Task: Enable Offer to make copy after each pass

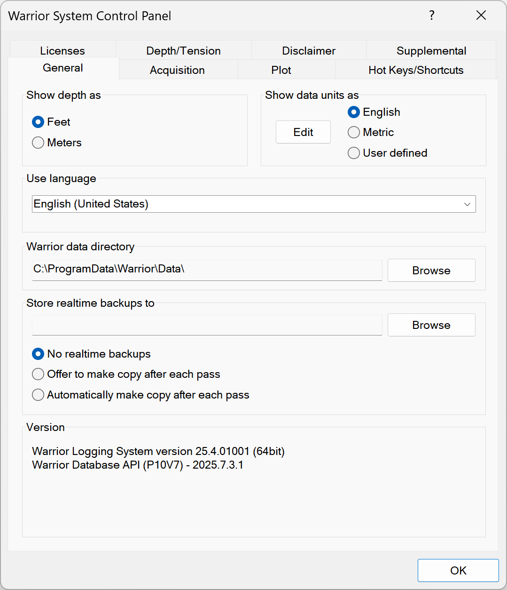Action: coord(39,374)
